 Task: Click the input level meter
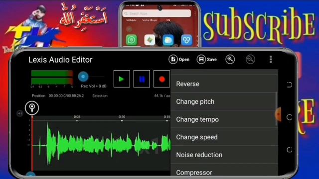tap(52, 77)
